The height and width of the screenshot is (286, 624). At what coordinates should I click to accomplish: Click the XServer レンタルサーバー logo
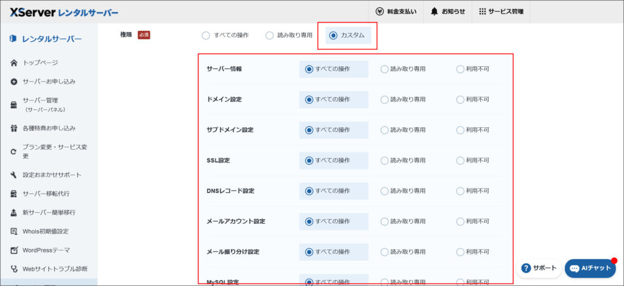pos(64,12)
